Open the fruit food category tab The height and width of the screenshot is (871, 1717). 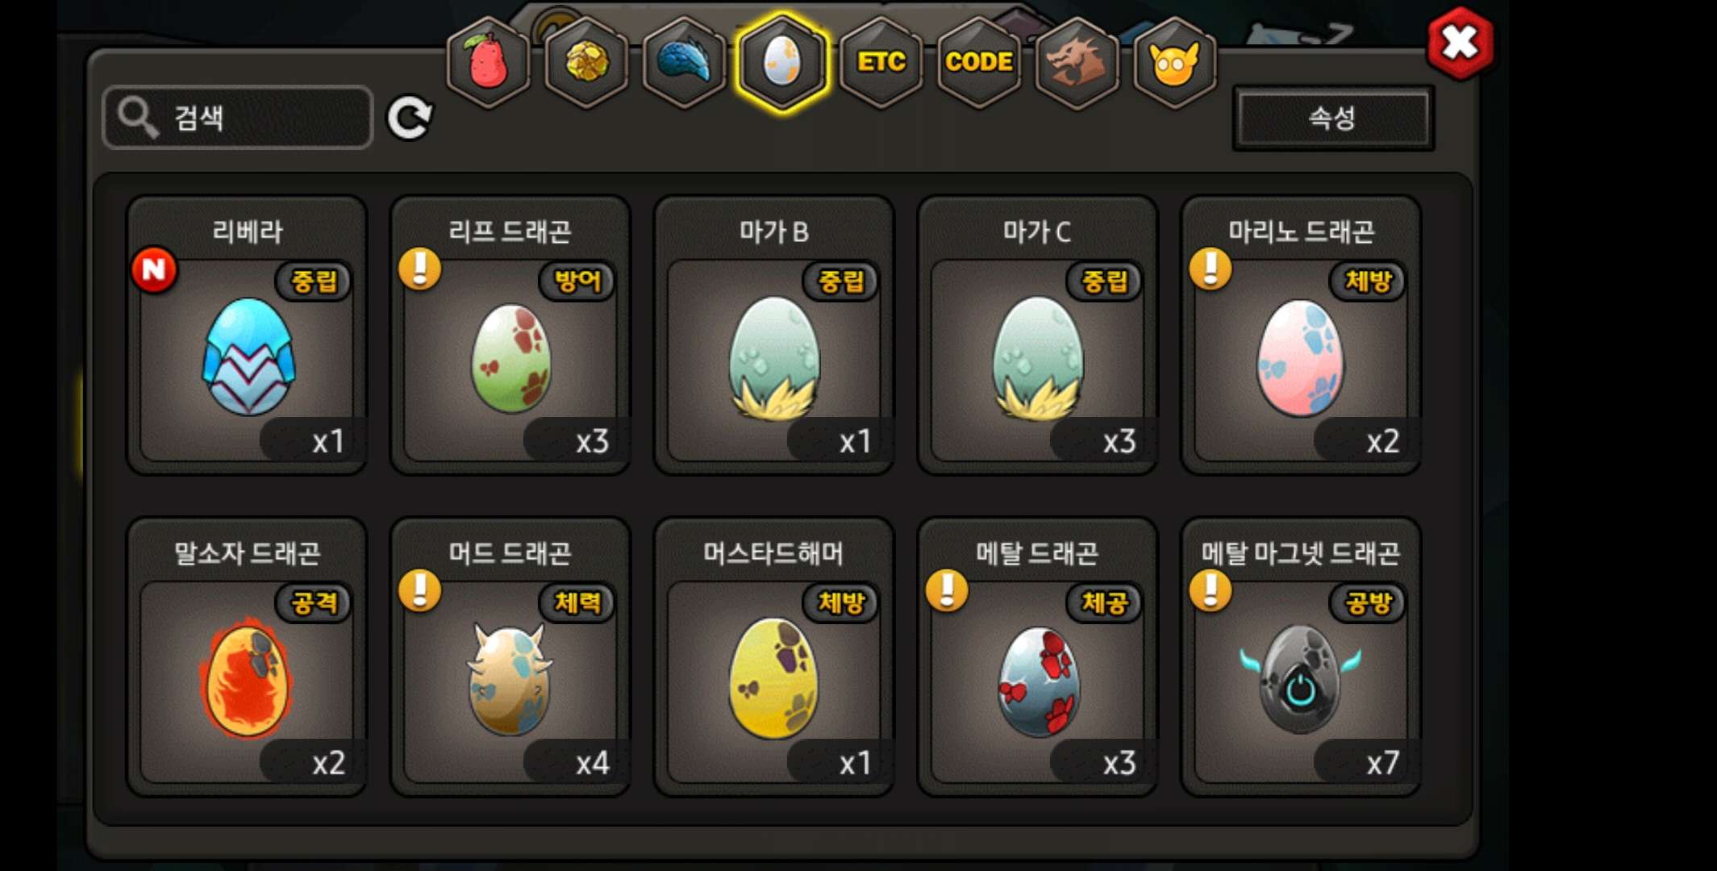pyautogui.click(x=489, y=62)
